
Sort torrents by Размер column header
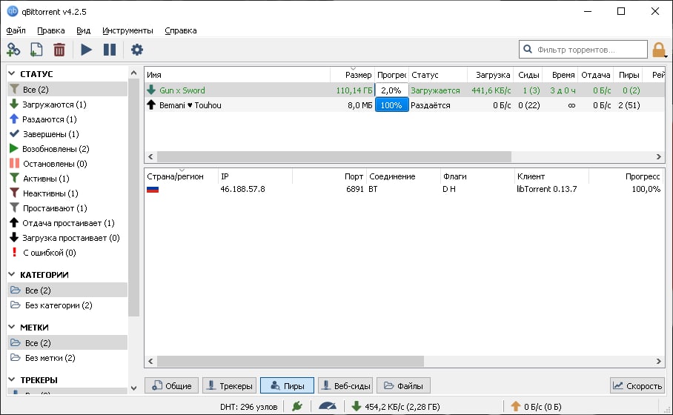point(352,75)
